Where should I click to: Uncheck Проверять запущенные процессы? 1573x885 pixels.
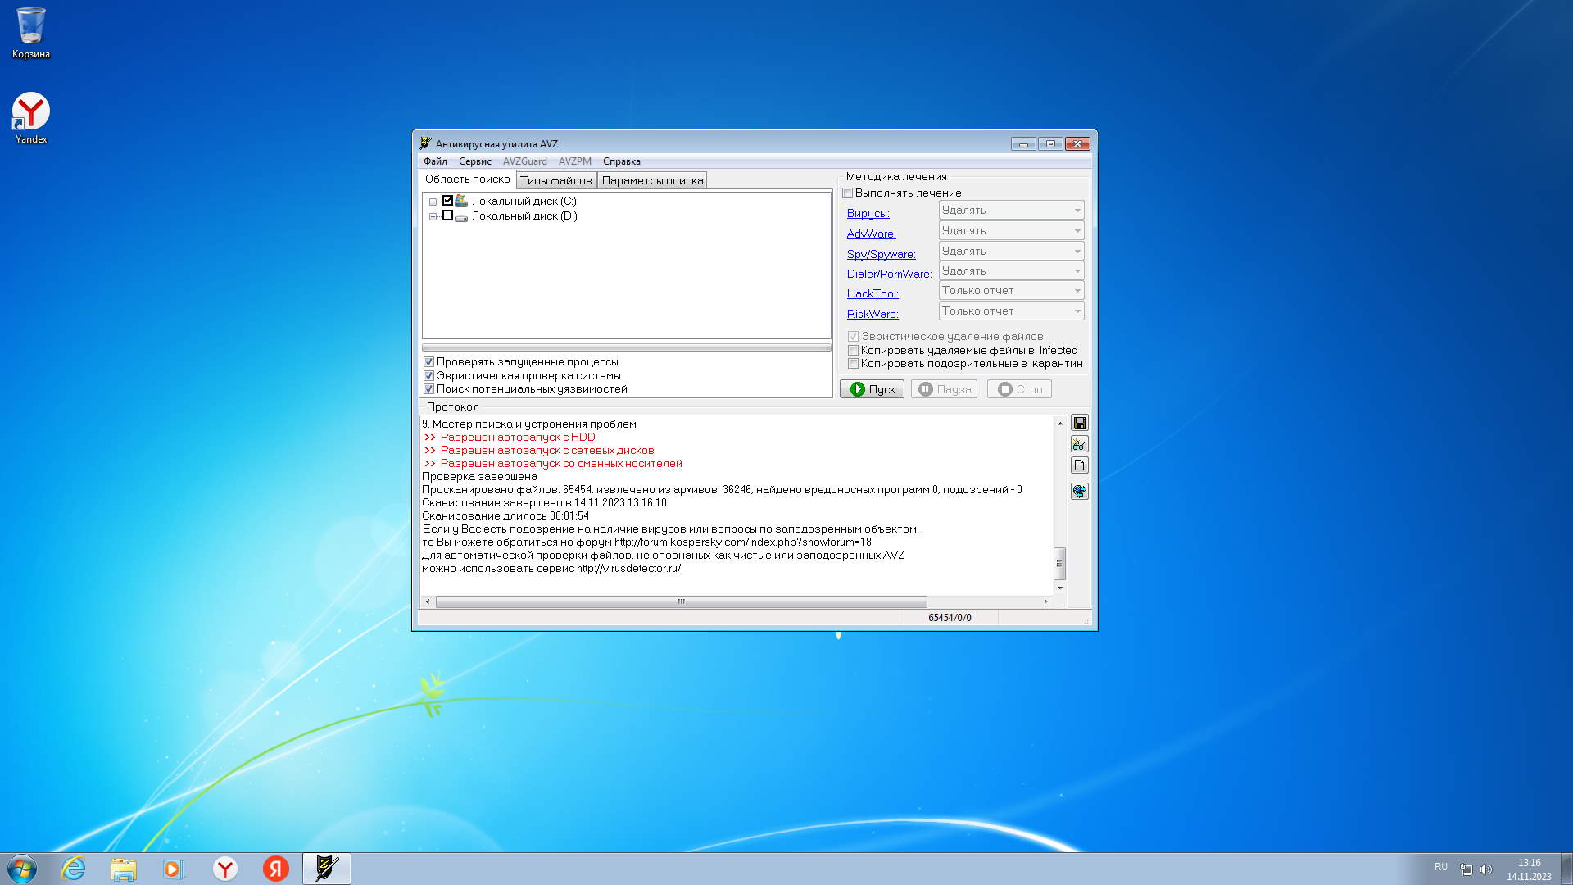pyautogui.click(x=428, y=361)
